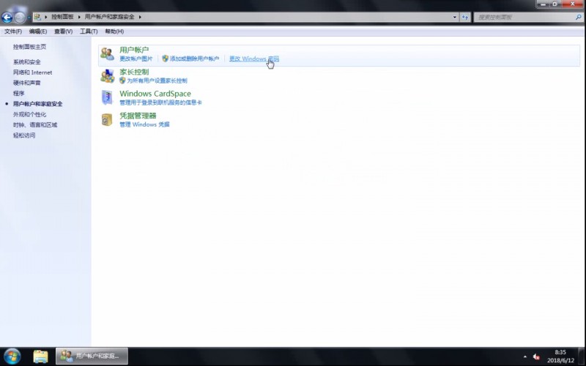
Task: Open the address bar history dropdown
Action: (x=454, y=17)
